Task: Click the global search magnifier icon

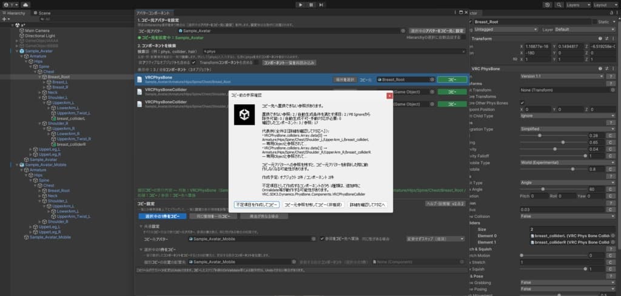Action: coord(559,5)
